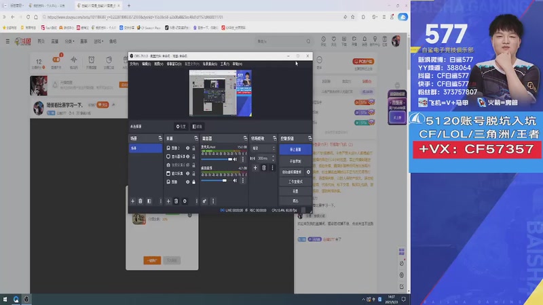Screen dimensions: 543x305
Task: Remove selected source with trash icon
Action: pos(176,201)
